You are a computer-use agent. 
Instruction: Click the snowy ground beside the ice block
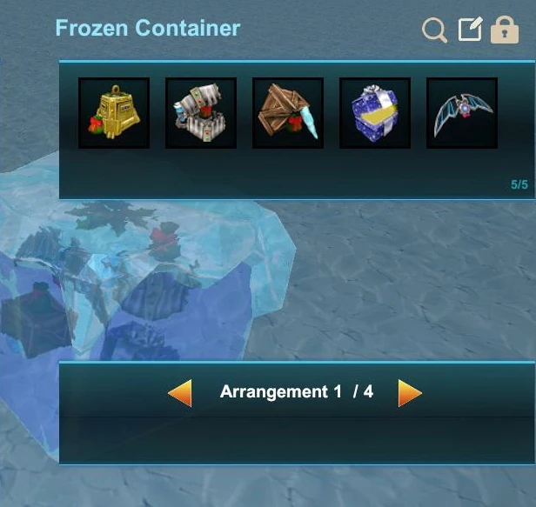pyautogui.click(x=410, y=280)
